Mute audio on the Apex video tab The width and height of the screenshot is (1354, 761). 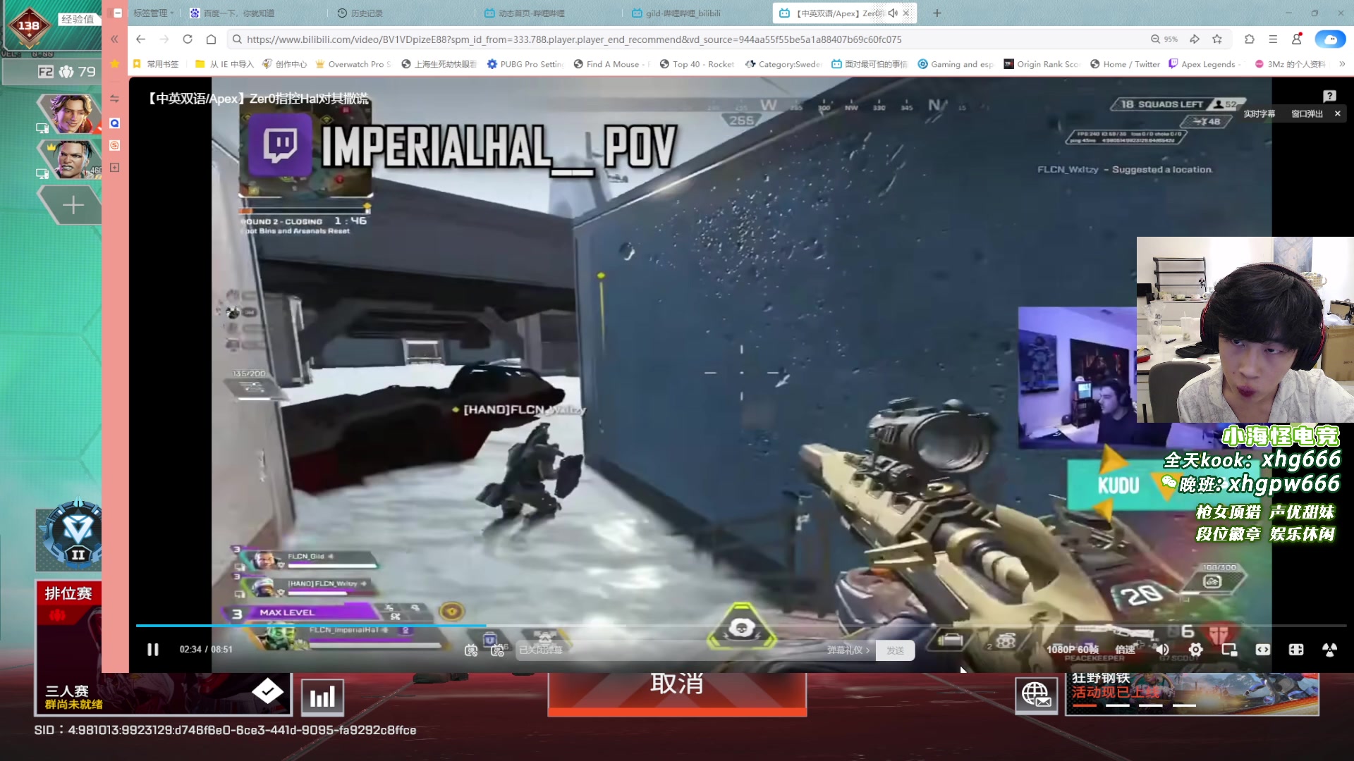pyautogui.click(x=893, y=13)
